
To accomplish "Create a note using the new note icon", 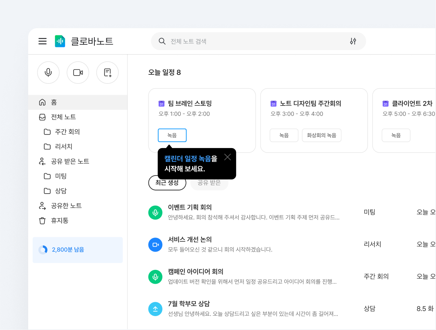I will point(107,73).
